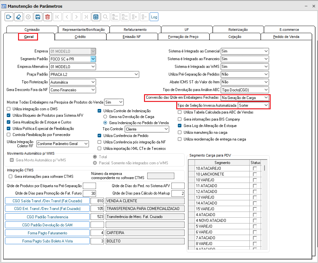318x263 pixels.
Task: Toggle Gera Atualização de Estoque e Custos
Action: (x=8, y=122)
